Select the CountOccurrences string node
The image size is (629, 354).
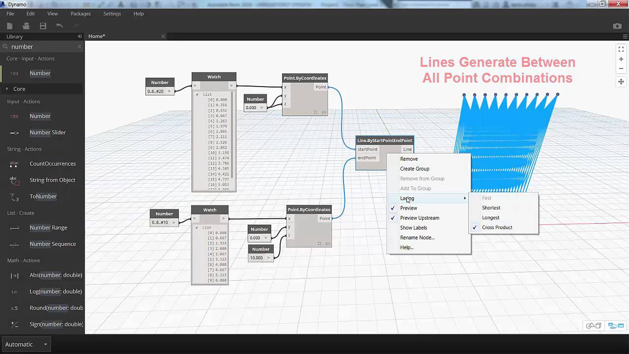pyautogui.click(x=52, y=163)
